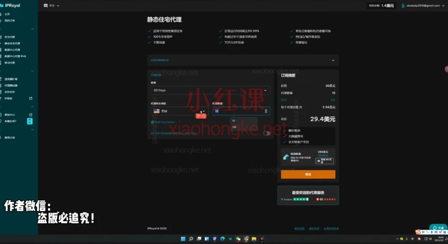Open 推荐计划 in the sidebar
Image resolution: width=448 pixels, height=244 pixels.
(9, 137)
